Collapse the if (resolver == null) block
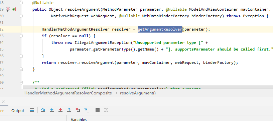The width and height of the screenshot is (273, 121). [21, 36]
